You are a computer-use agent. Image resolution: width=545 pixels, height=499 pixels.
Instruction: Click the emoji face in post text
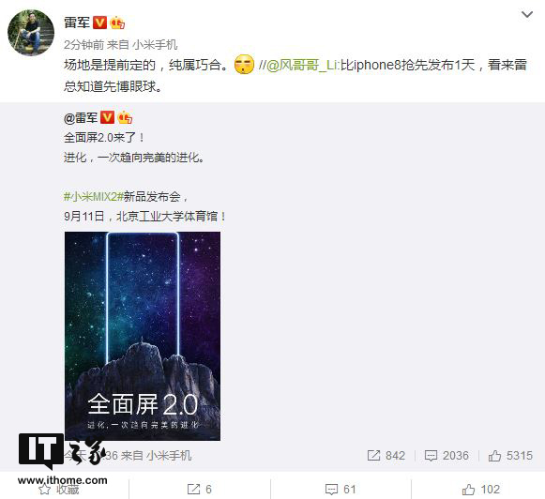pyautogui.click(x=244, y=65)
